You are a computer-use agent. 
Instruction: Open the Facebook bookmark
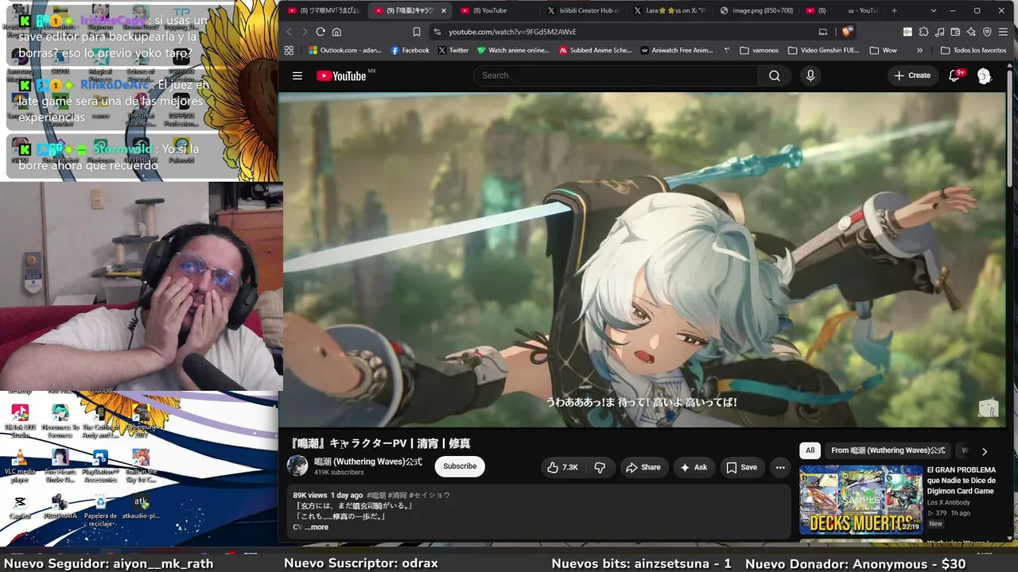410,50
